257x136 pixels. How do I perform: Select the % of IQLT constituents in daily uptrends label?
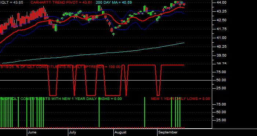pyautogui.click(x=60, y=67)
